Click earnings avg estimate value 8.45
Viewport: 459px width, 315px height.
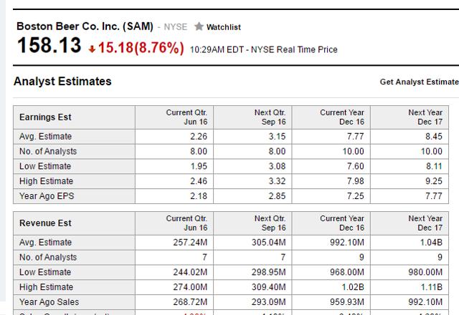click(x=434, y=137)
